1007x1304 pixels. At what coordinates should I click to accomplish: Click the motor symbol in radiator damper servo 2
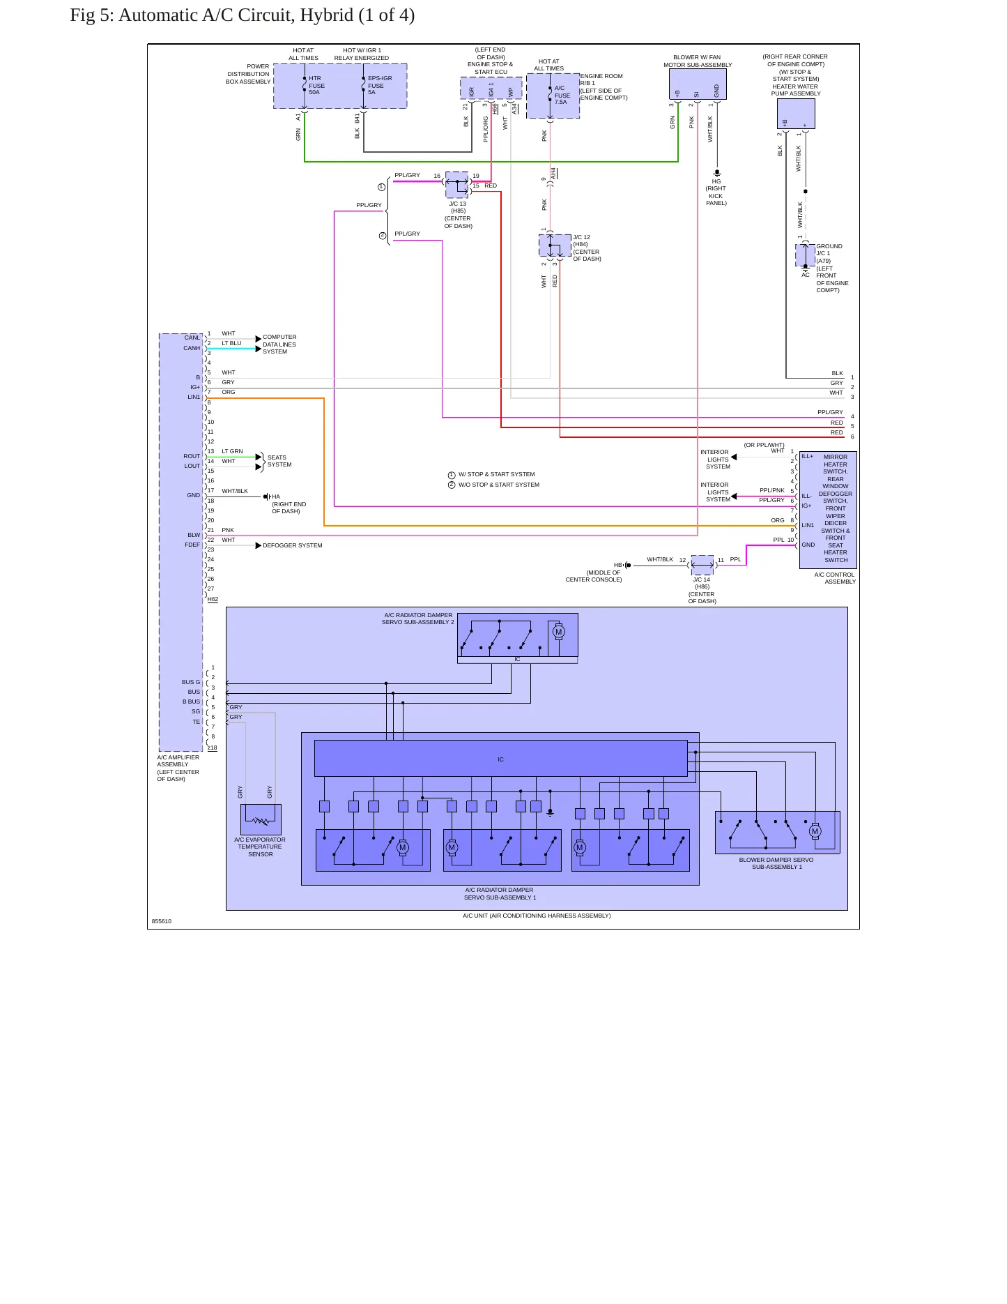558,632
